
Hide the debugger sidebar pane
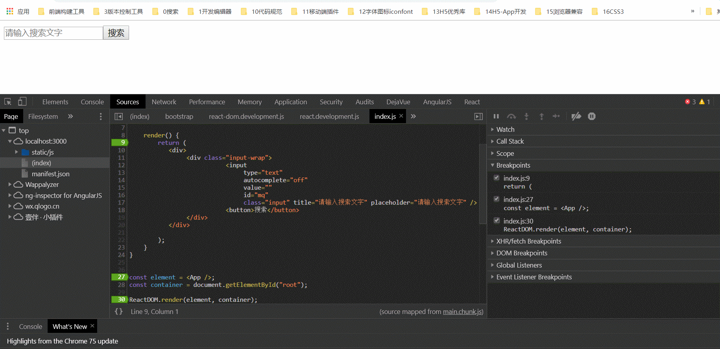coord(478,116)
